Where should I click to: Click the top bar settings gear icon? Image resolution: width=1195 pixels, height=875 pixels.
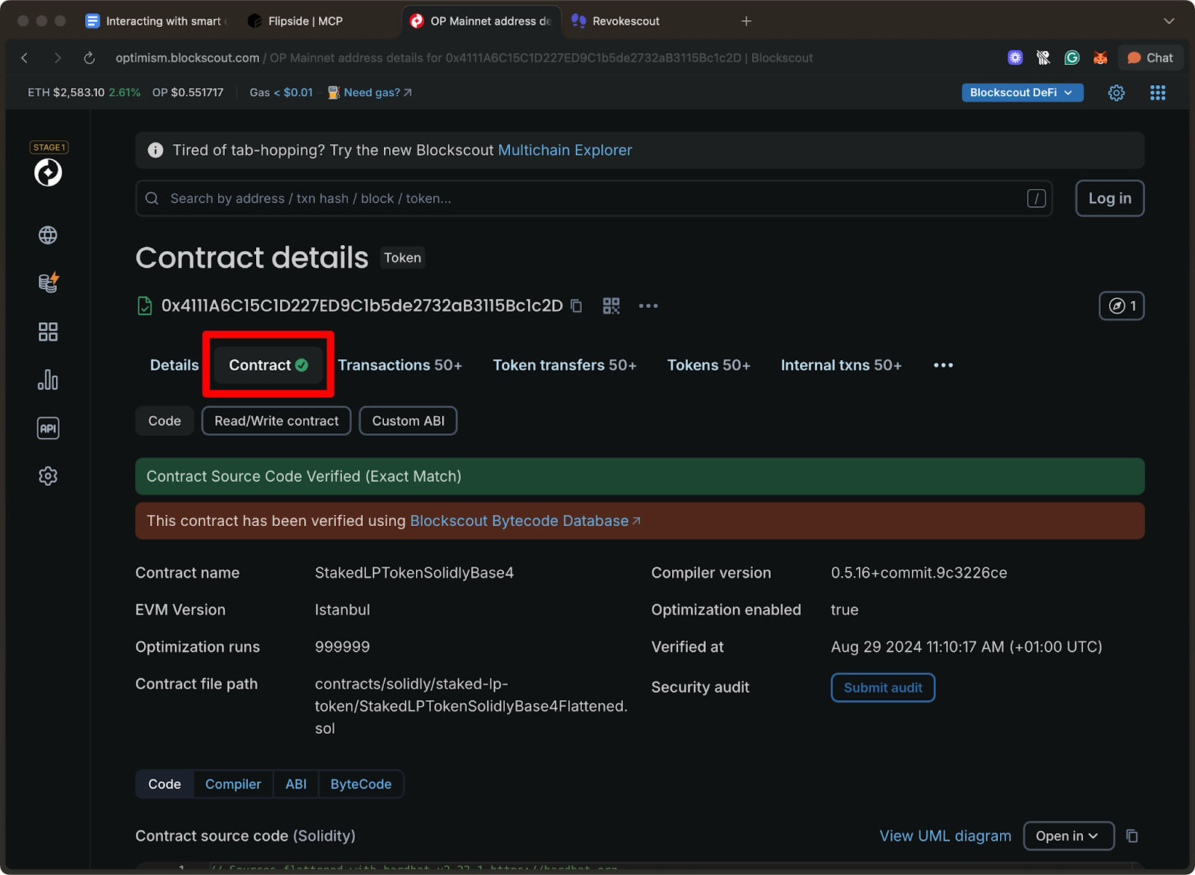click(1117, 93)
